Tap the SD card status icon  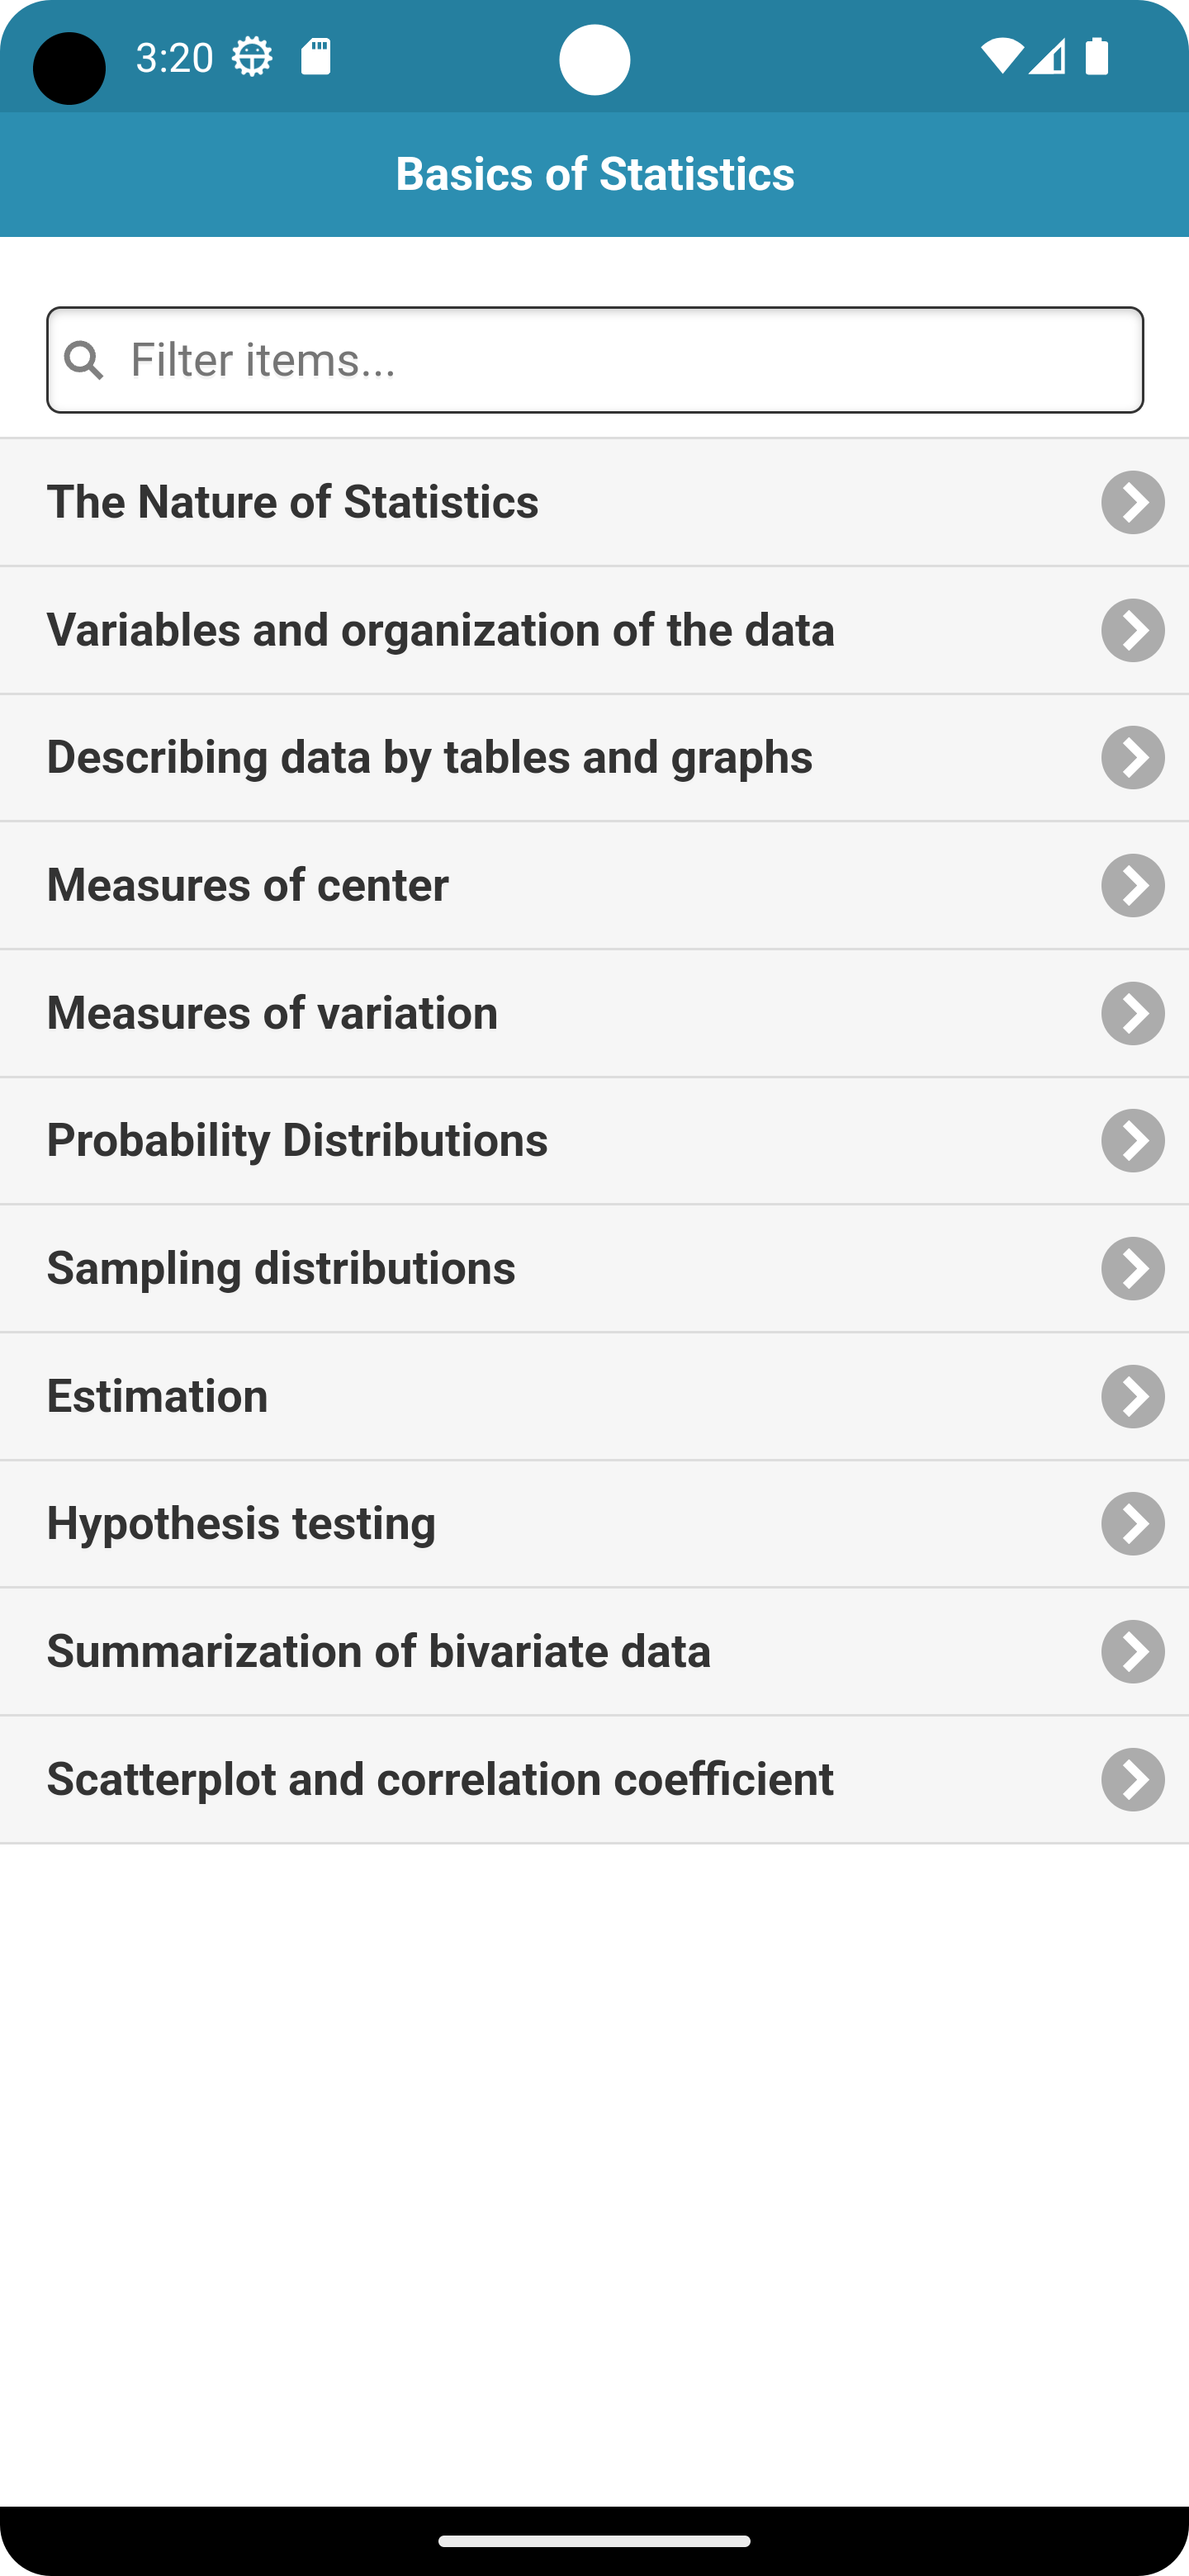point(316,57)
